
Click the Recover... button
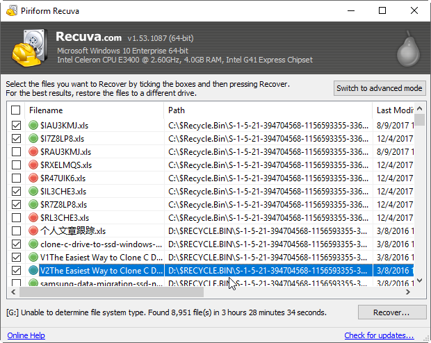point(392,312)
